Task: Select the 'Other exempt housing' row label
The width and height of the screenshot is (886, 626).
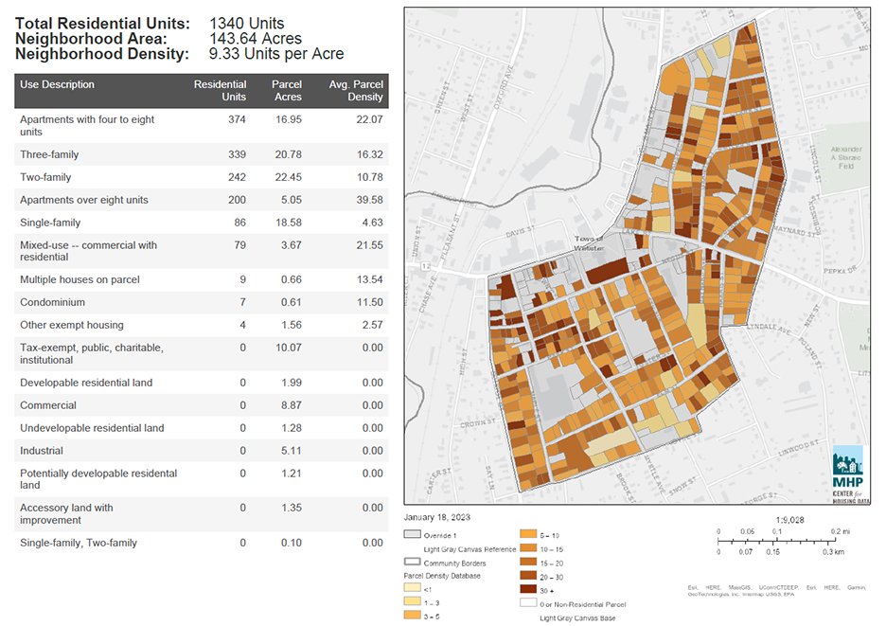Action: coord(72,325)
